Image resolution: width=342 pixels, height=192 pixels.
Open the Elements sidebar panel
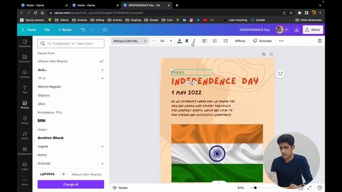point(25,59)
